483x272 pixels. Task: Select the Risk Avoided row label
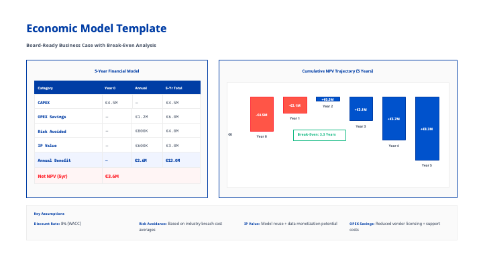pos(52,132)
